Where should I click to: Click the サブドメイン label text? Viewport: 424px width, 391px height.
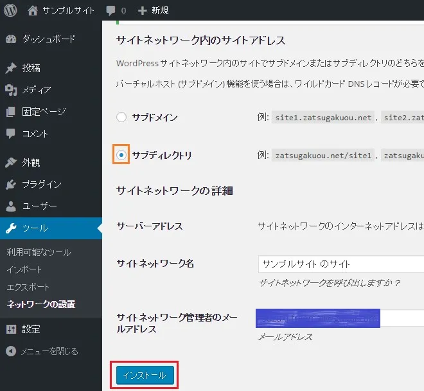(x=155, y=118)
